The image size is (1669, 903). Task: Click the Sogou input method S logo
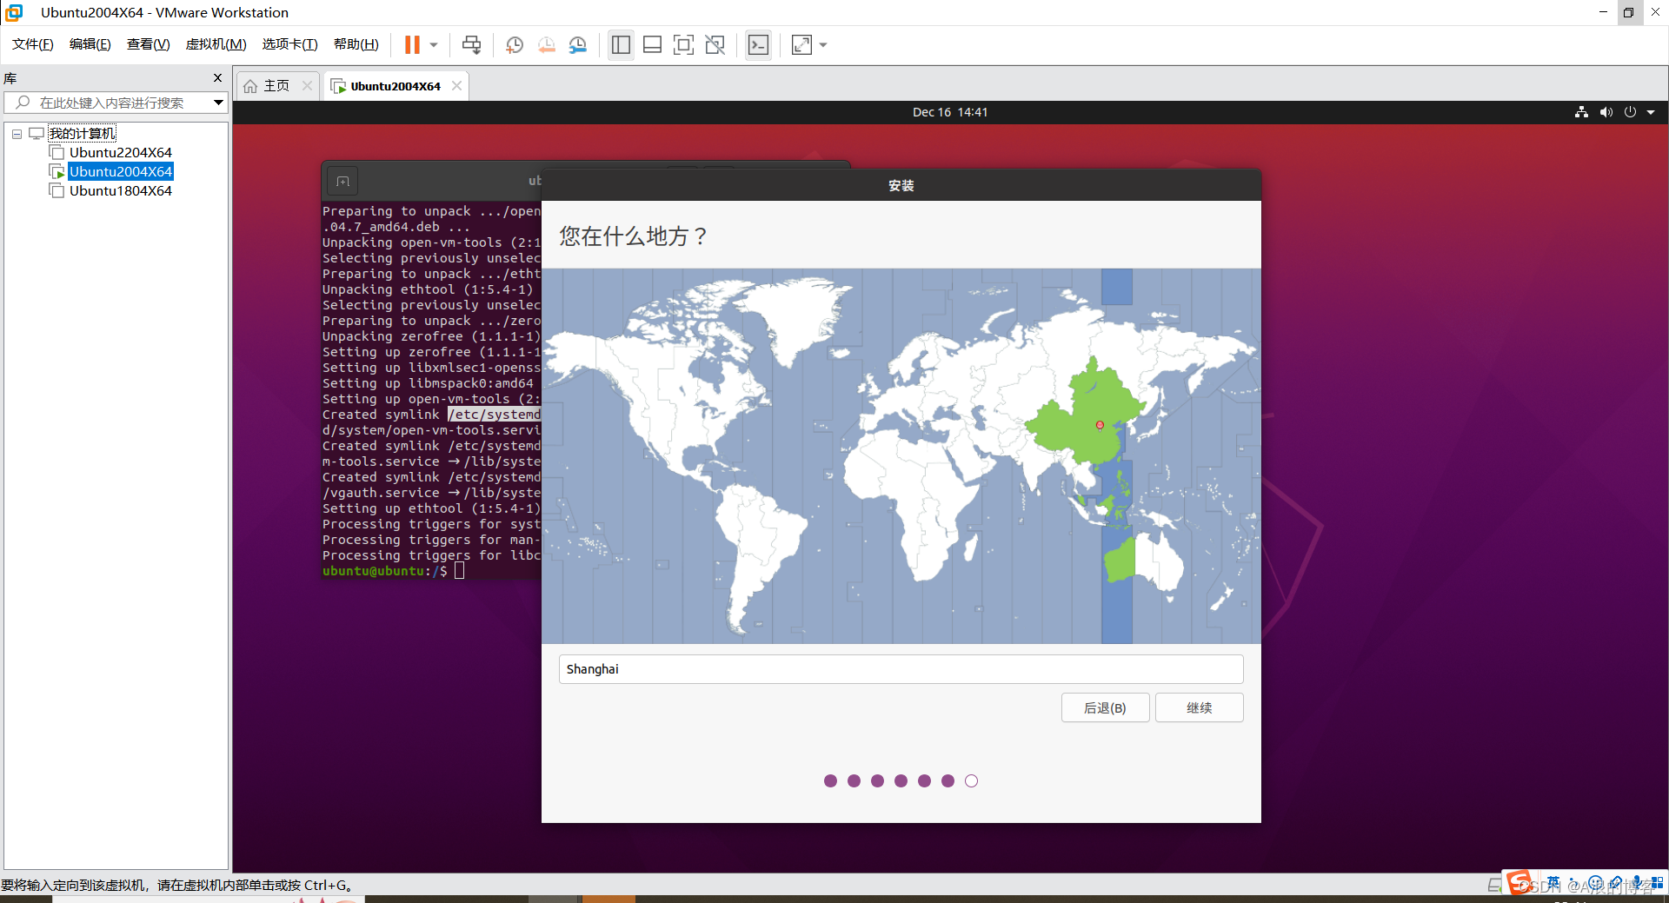tap(1519, 883)
